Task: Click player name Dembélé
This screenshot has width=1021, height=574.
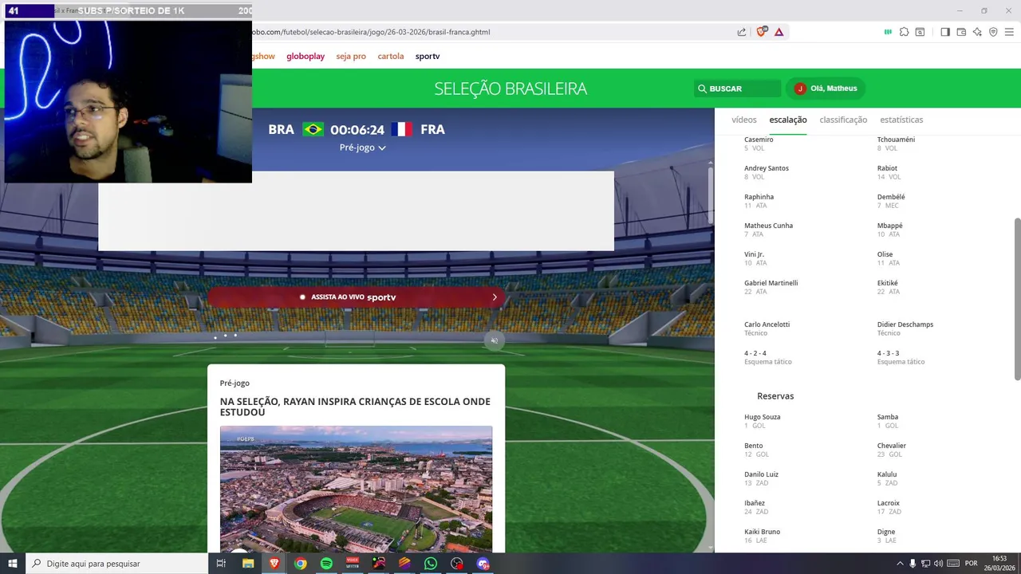Action: [891, 197]
